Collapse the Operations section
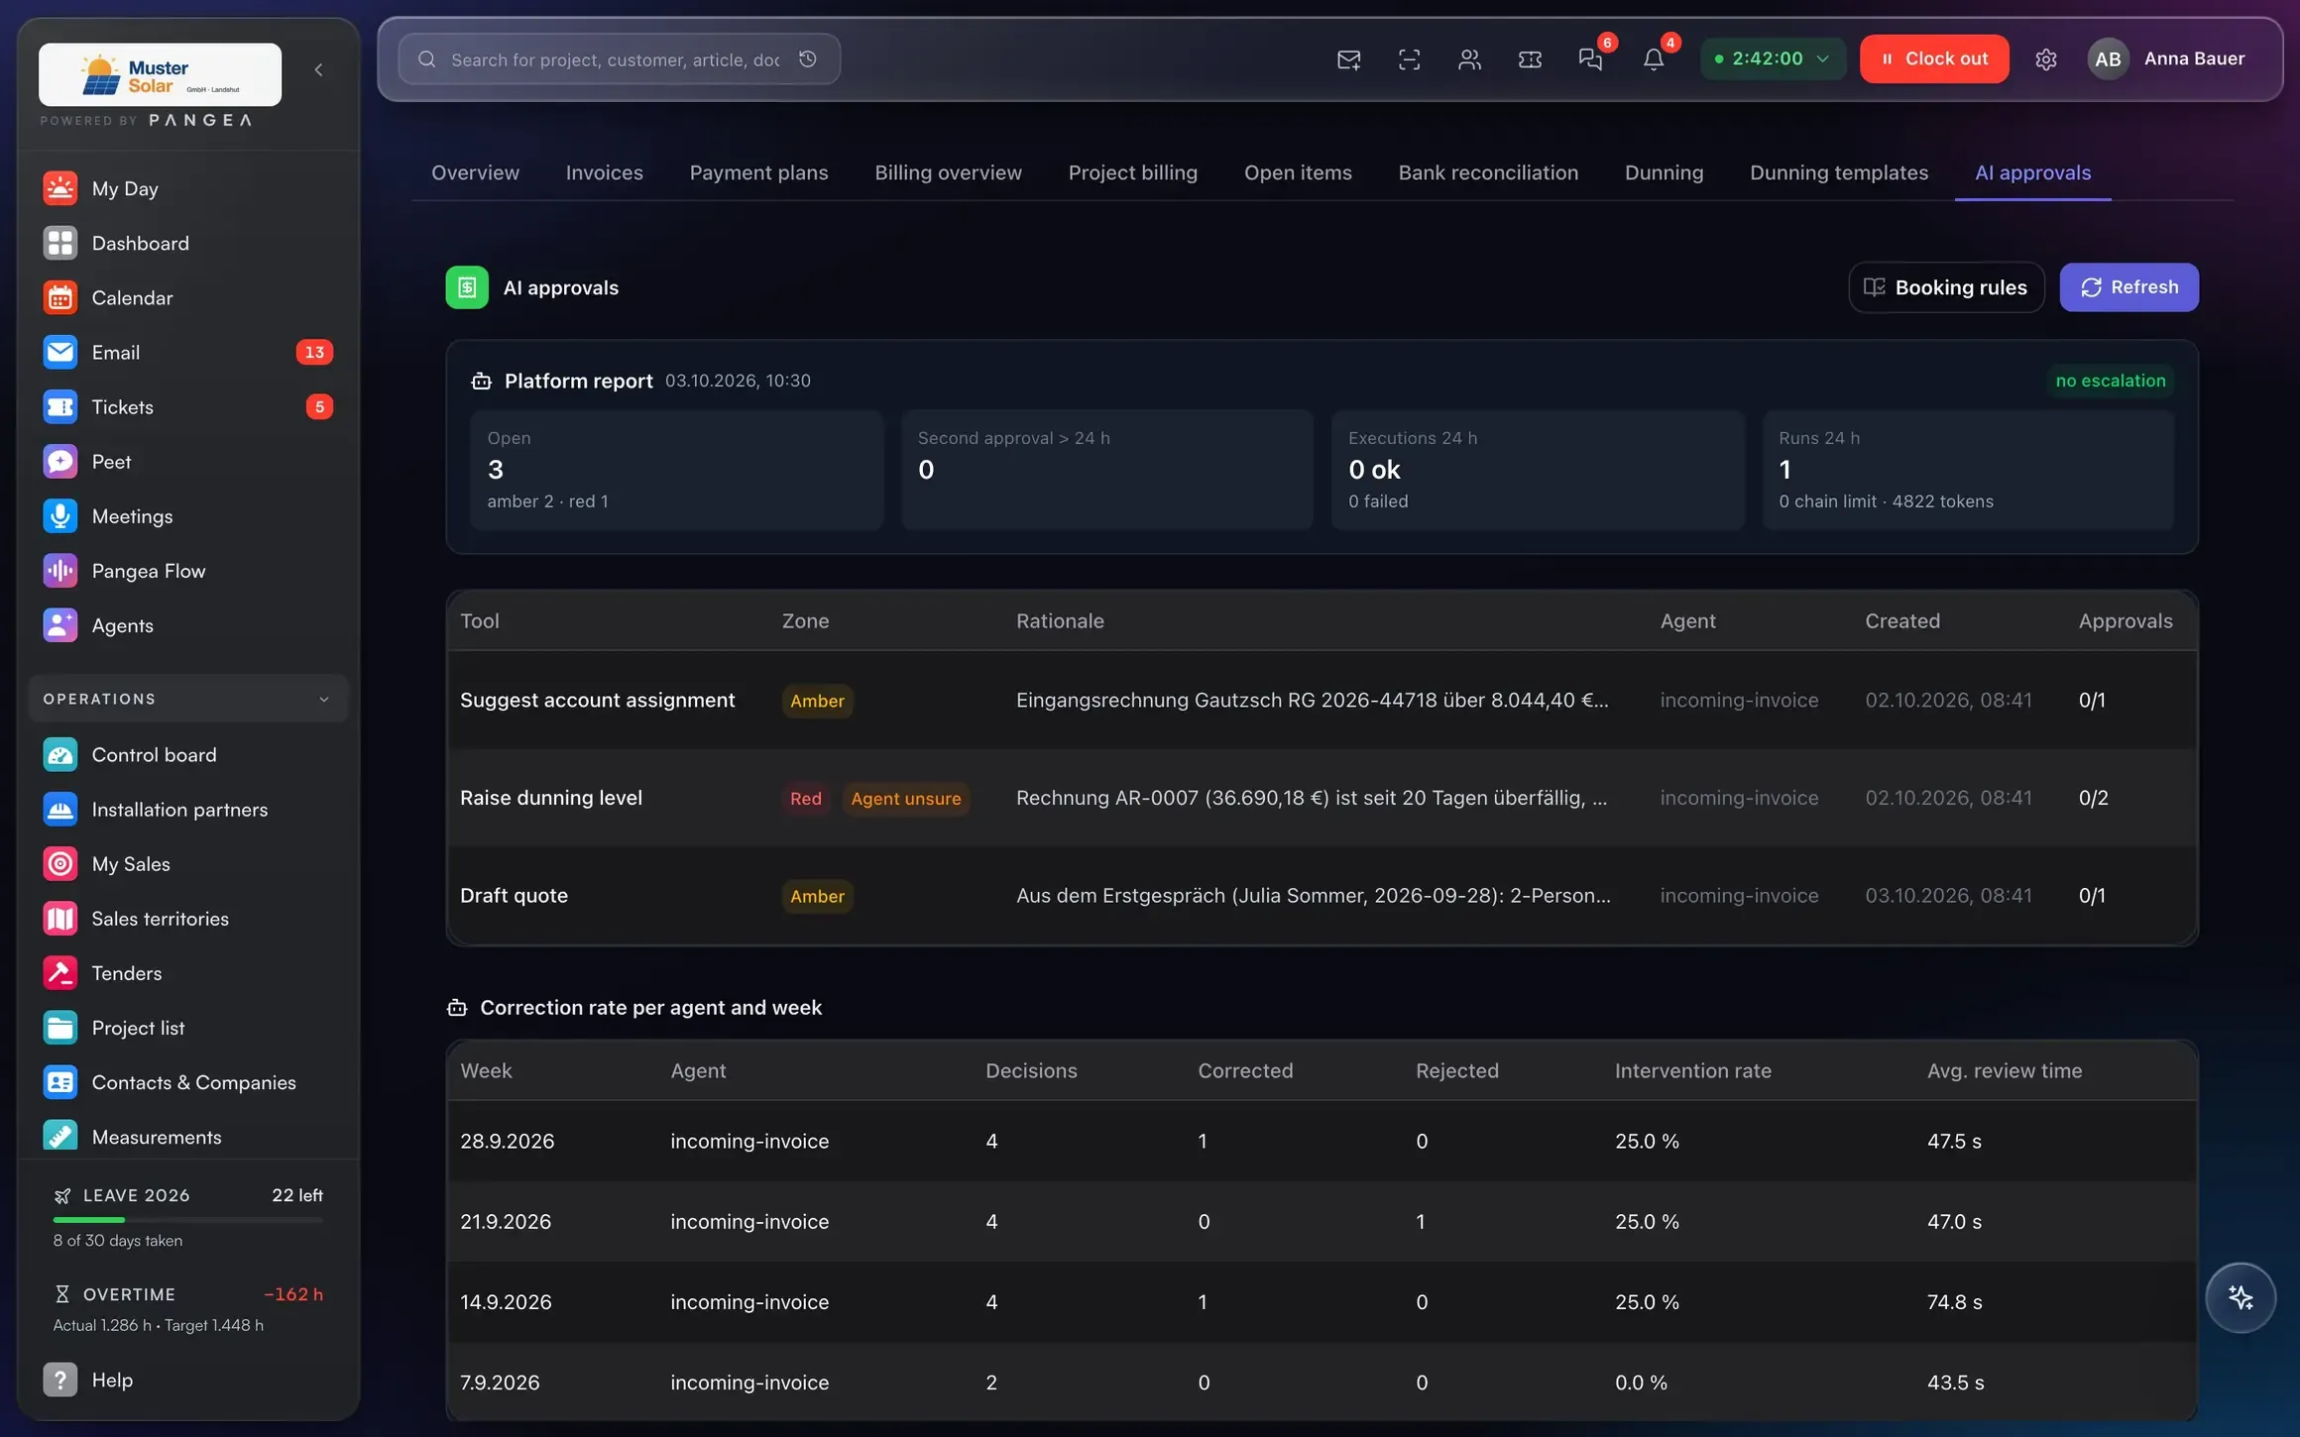This screenshot has height=1437, width=2300. (188, 699)
